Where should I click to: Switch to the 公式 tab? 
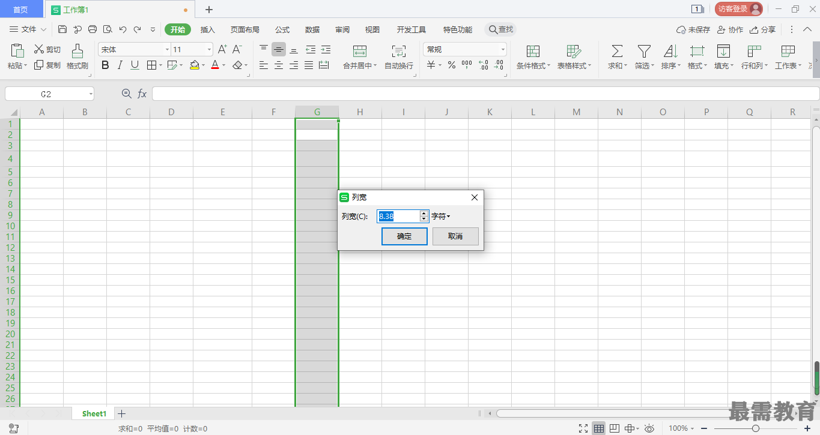pyautogui.click(x=282, y=29)
